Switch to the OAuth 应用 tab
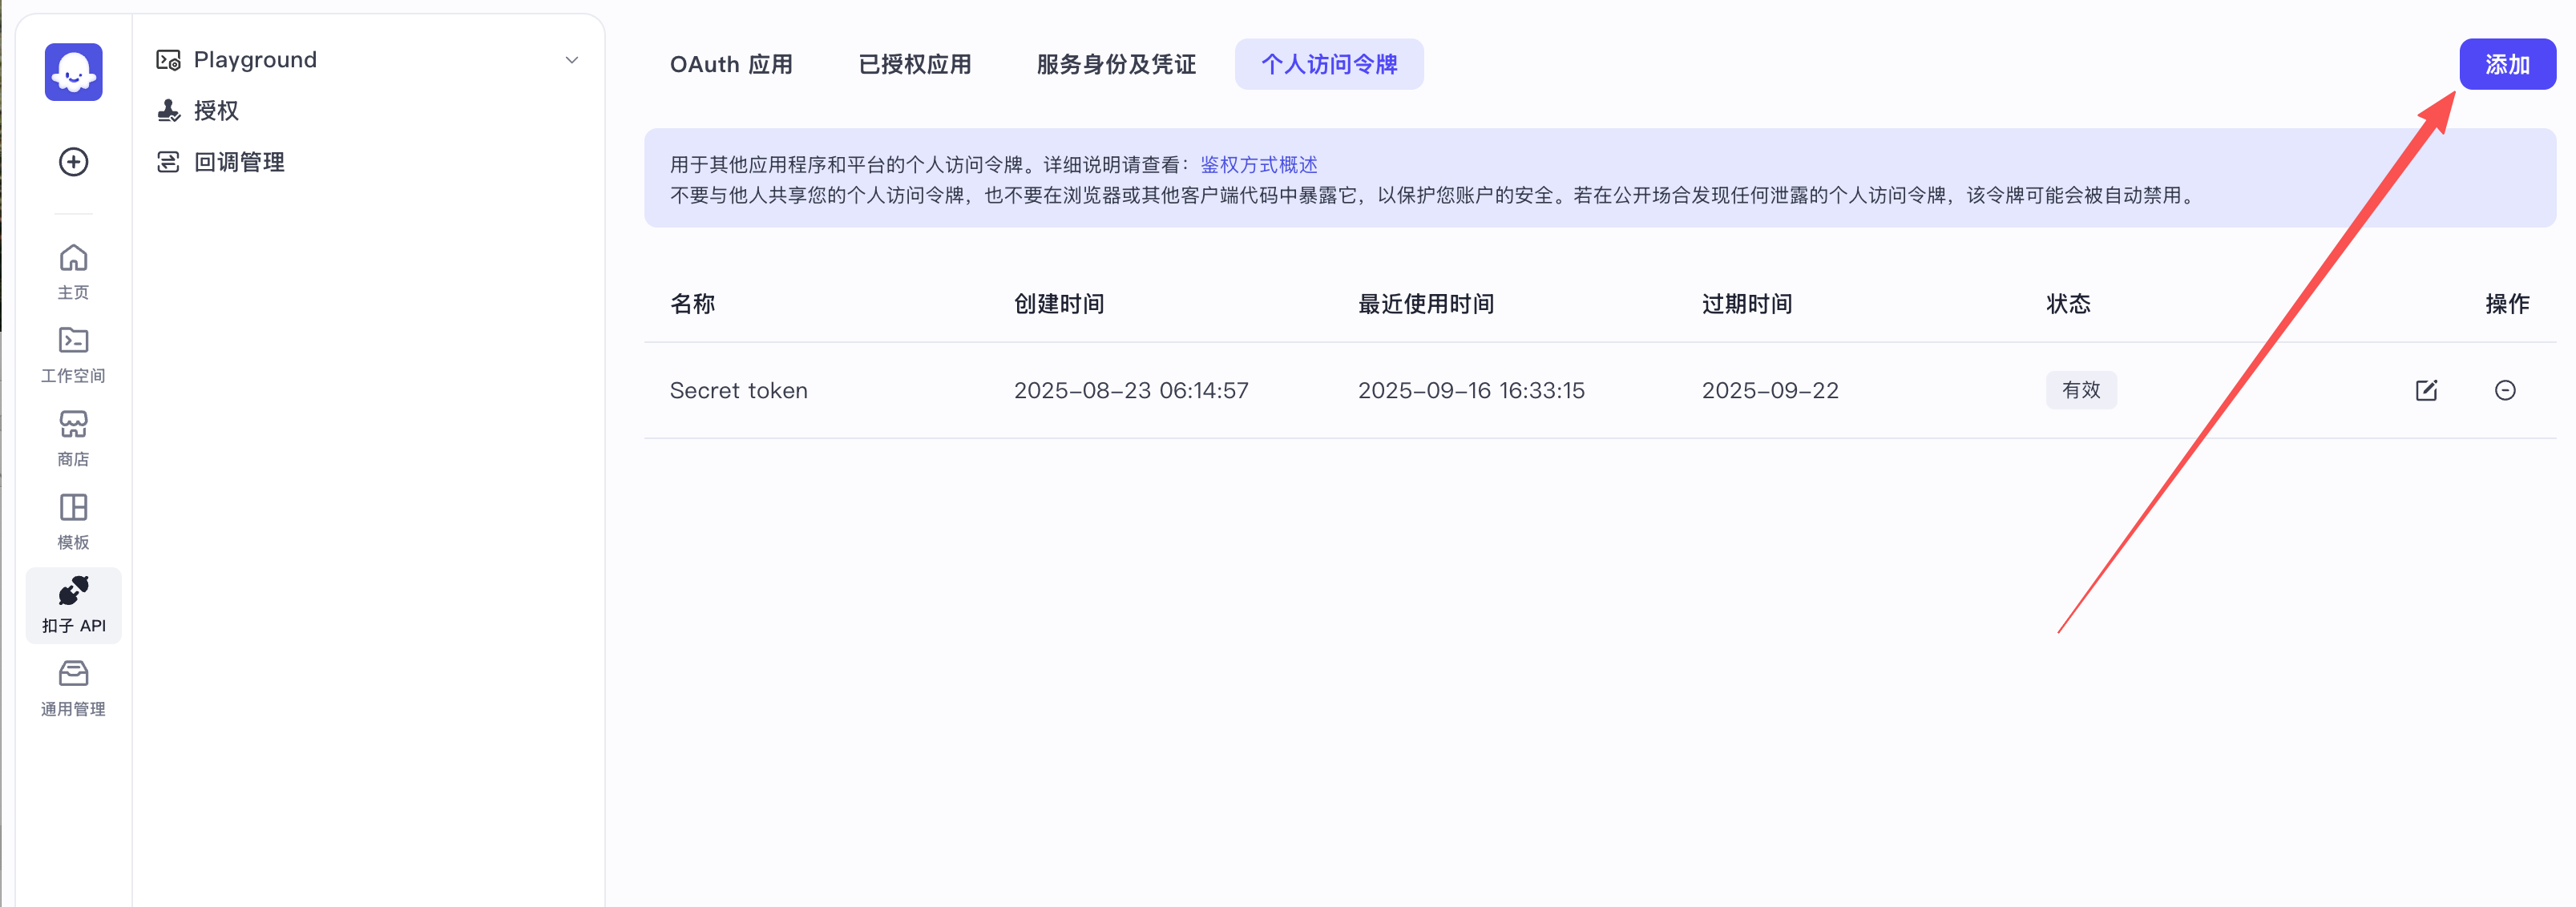 [x=731, y=65]
